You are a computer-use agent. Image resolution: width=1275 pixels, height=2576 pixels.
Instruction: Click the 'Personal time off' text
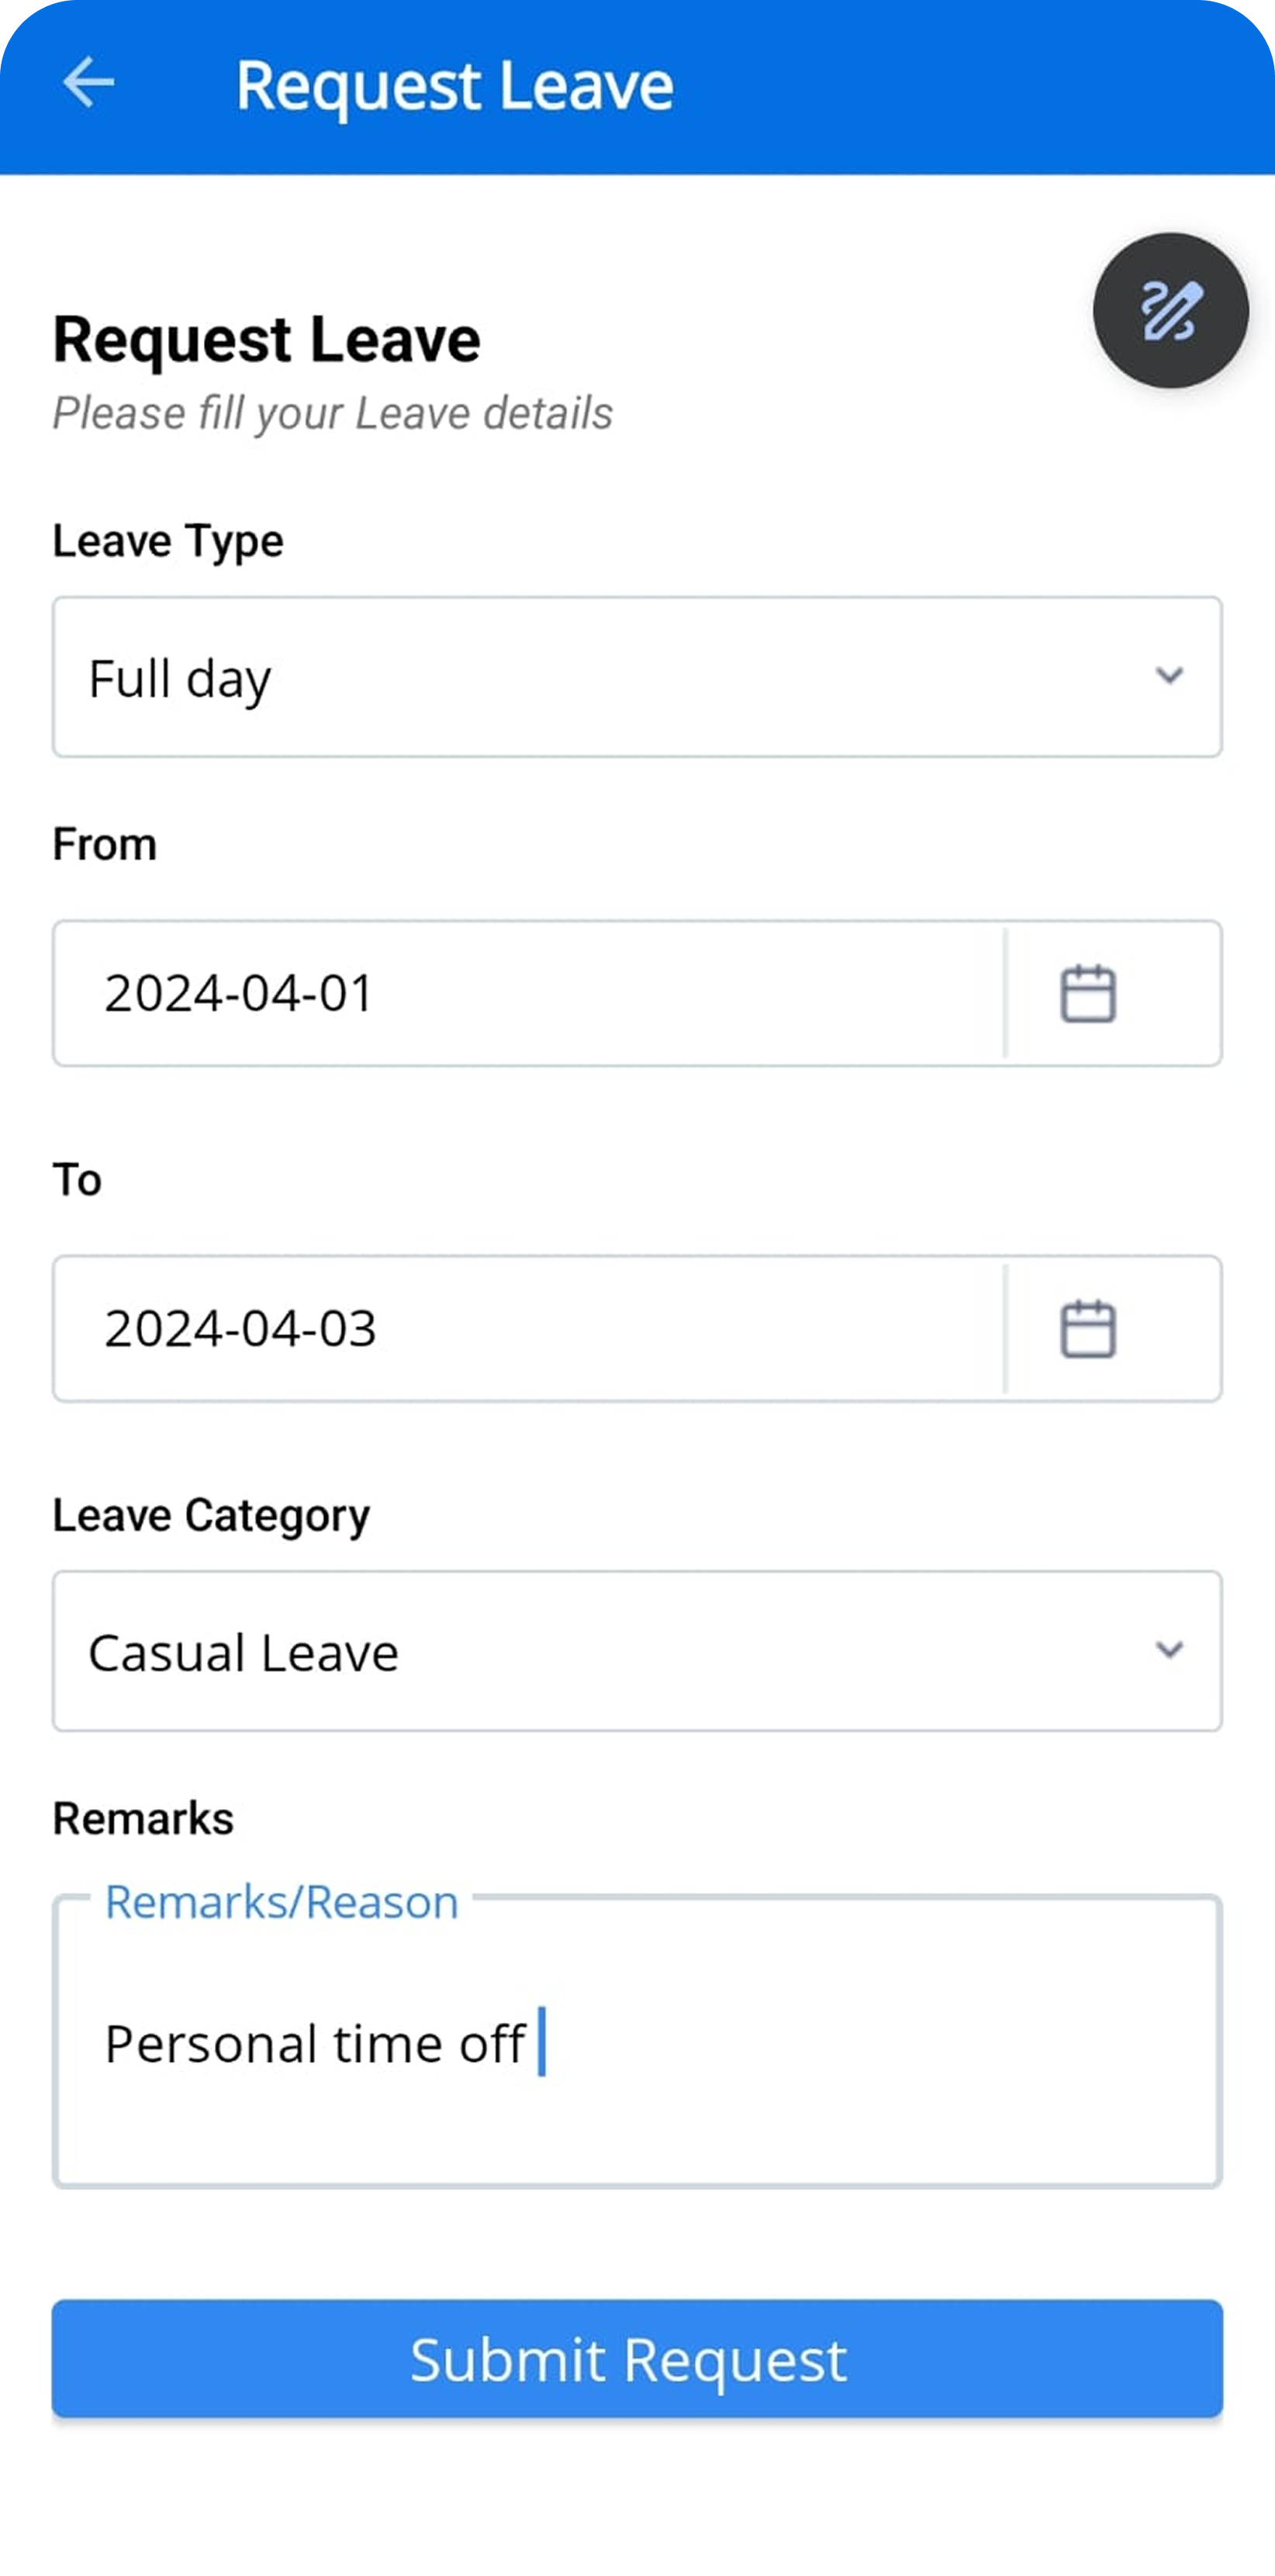tap(315, 2043)
